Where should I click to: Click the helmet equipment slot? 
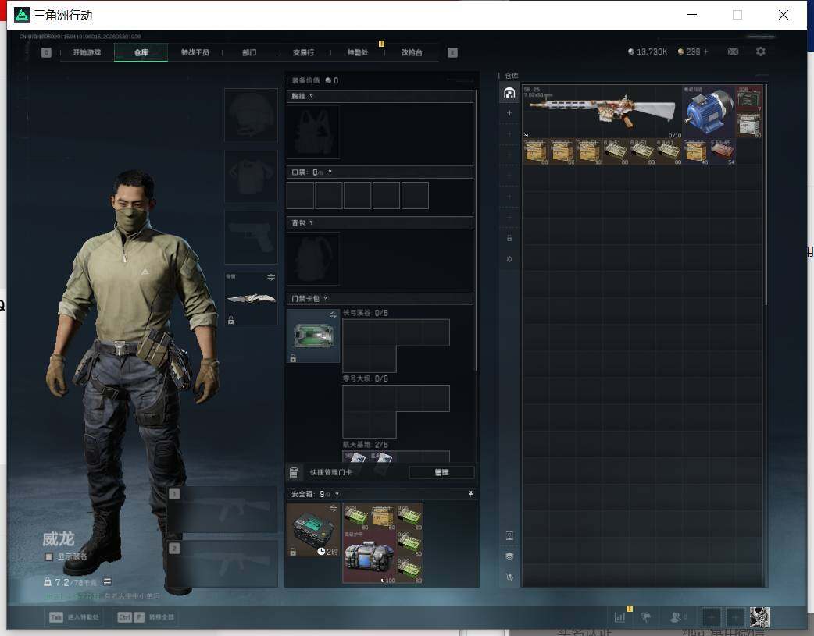coord(251,115)
